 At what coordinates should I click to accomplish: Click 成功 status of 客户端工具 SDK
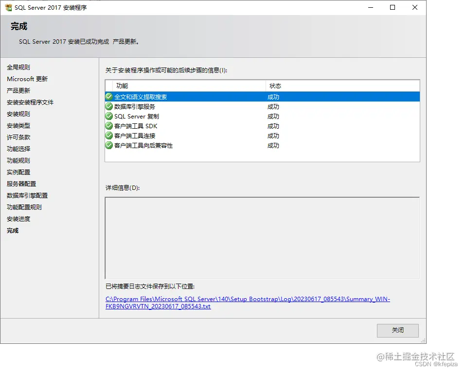pos(273,126)
